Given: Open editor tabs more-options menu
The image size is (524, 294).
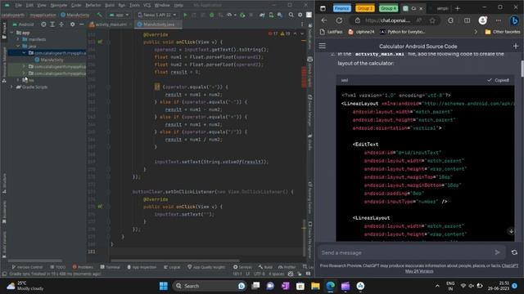Looking at the screenshot, I should [302, 24].
